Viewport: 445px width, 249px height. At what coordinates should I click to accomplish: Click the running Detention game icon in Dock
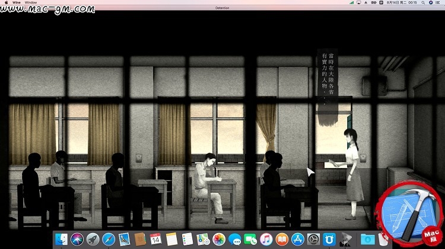coord(345,240)
